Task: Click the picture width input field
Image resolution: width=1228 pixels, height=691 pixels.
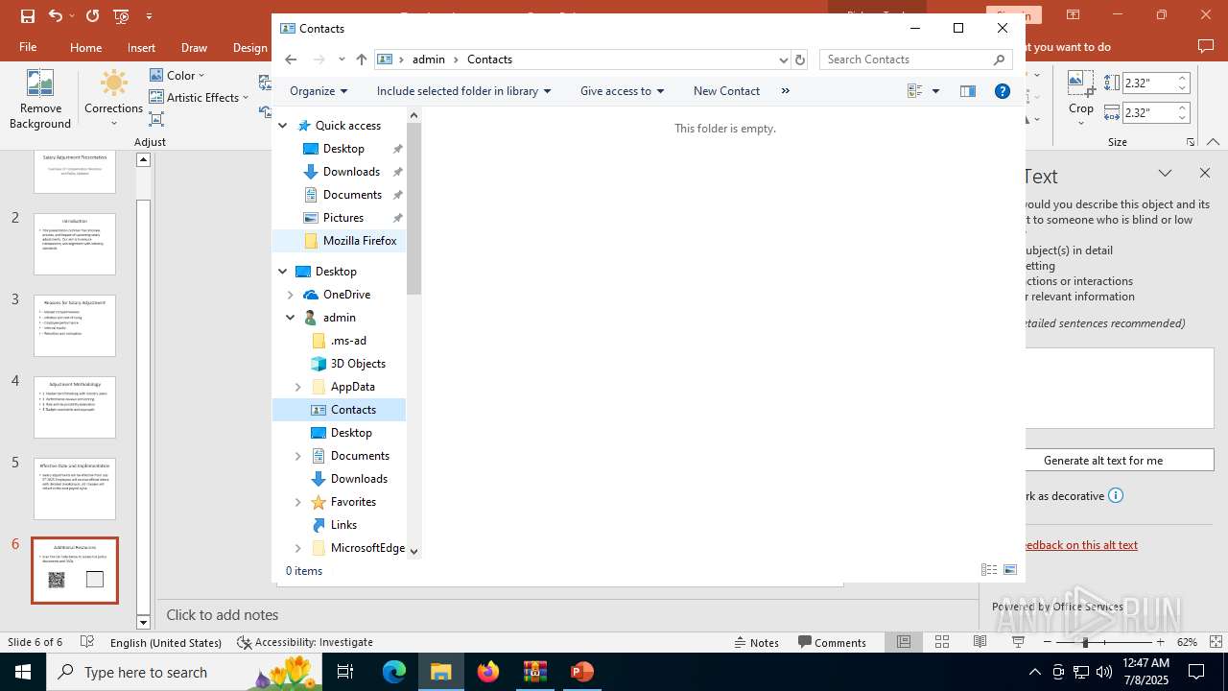Action: click(1148, 113)
